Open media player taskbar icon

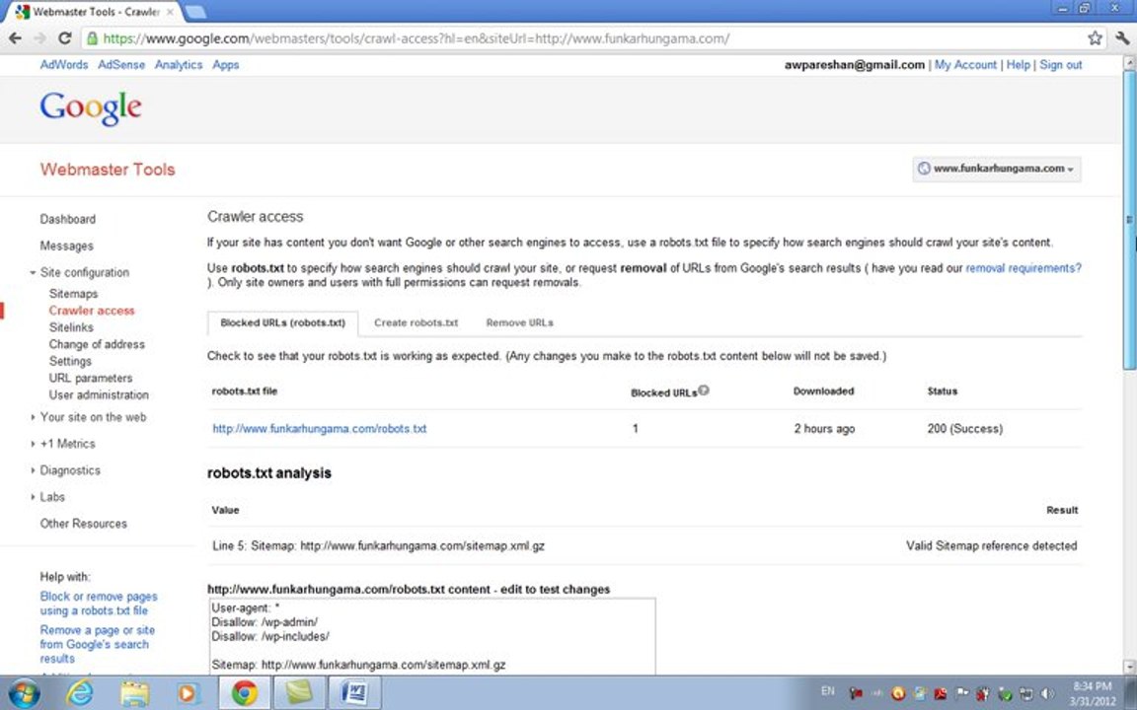[x=188, y=693]
